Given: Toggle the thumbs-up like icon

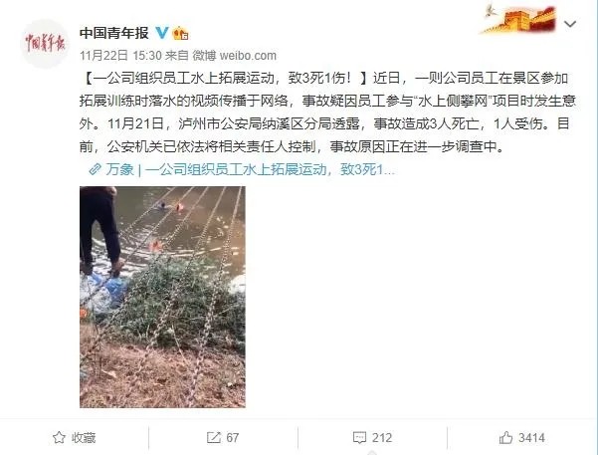Looking at the screenshot, I should pos(505,437).
